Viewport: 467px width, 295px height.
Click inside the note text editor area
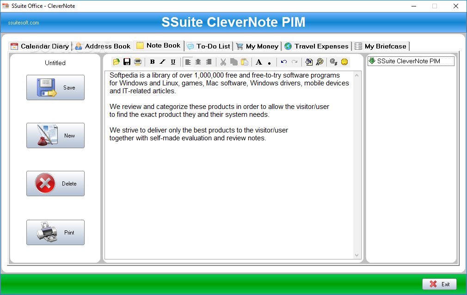[229, 165]
